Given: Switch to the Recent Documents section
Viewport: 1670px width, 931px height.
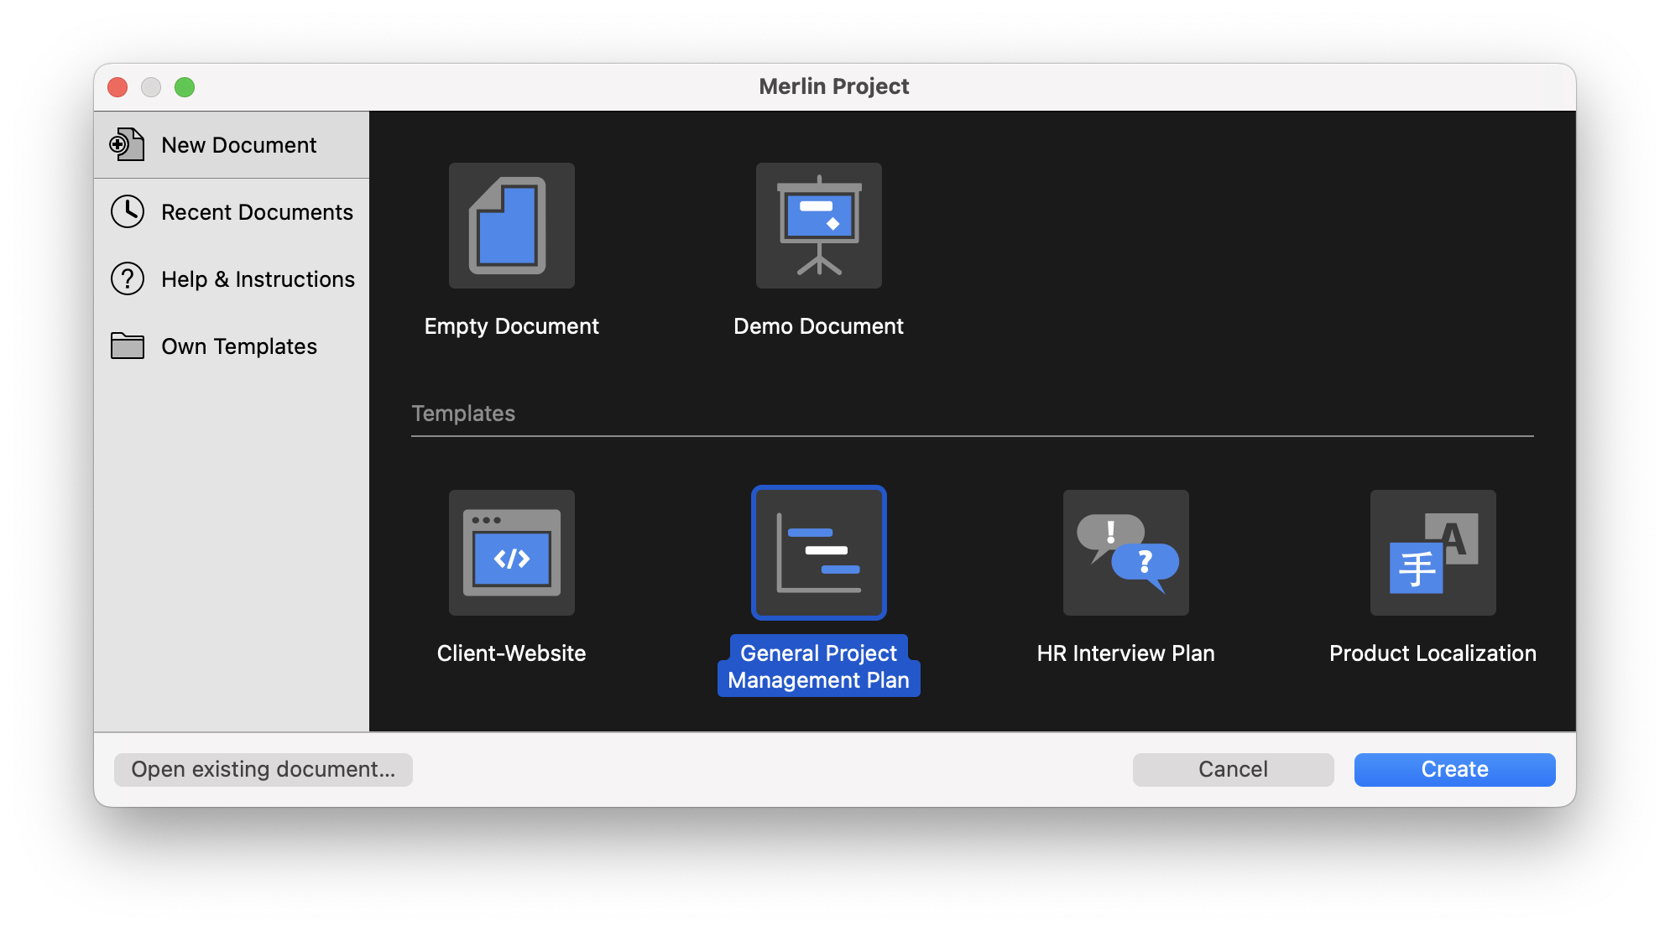Looking at the screenshot, I should pyautogui.click(x=257, y=211).
